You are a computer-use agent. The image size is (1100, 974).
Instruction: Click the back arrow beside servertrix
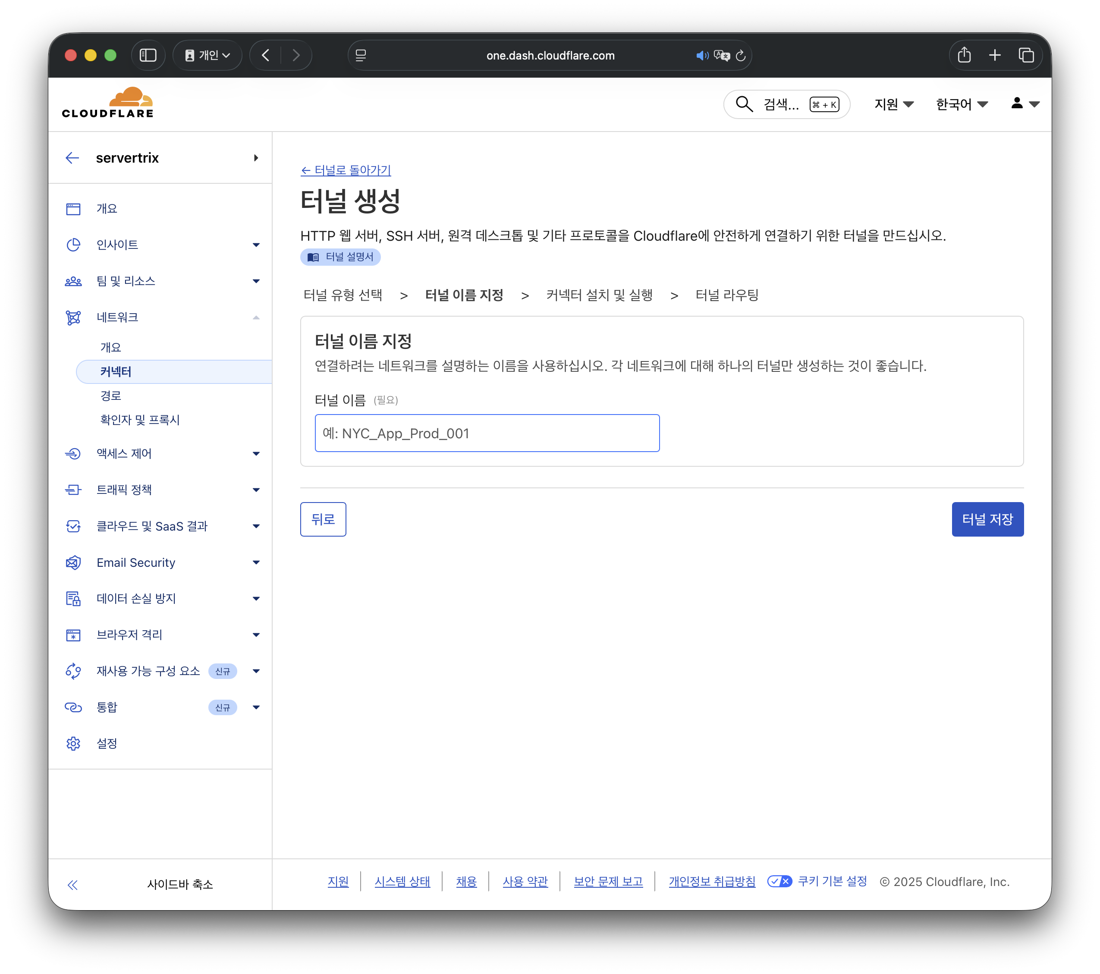click(x=72, y=158)
